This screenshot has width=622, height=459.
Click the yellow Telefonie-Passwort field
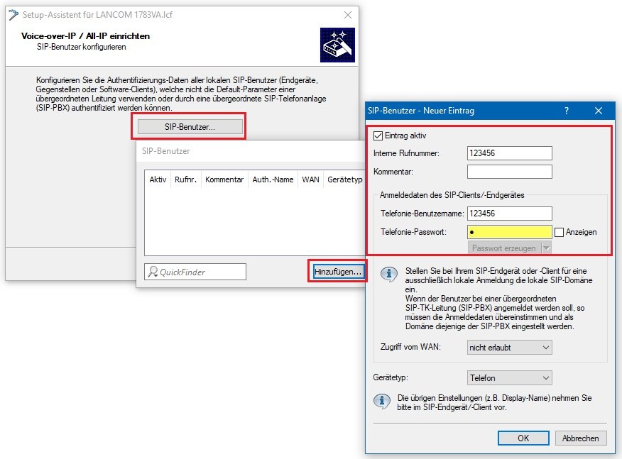point(509,232)
